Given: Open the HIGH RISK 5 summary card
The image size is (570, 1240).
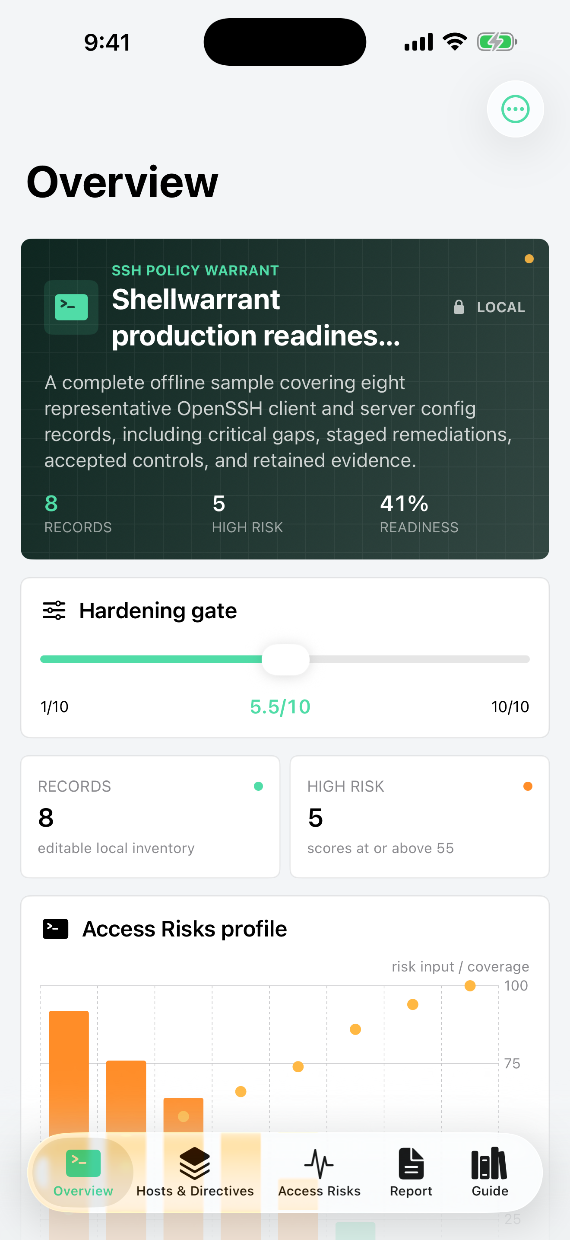Looking at the screenshot, I should (420, 816).
